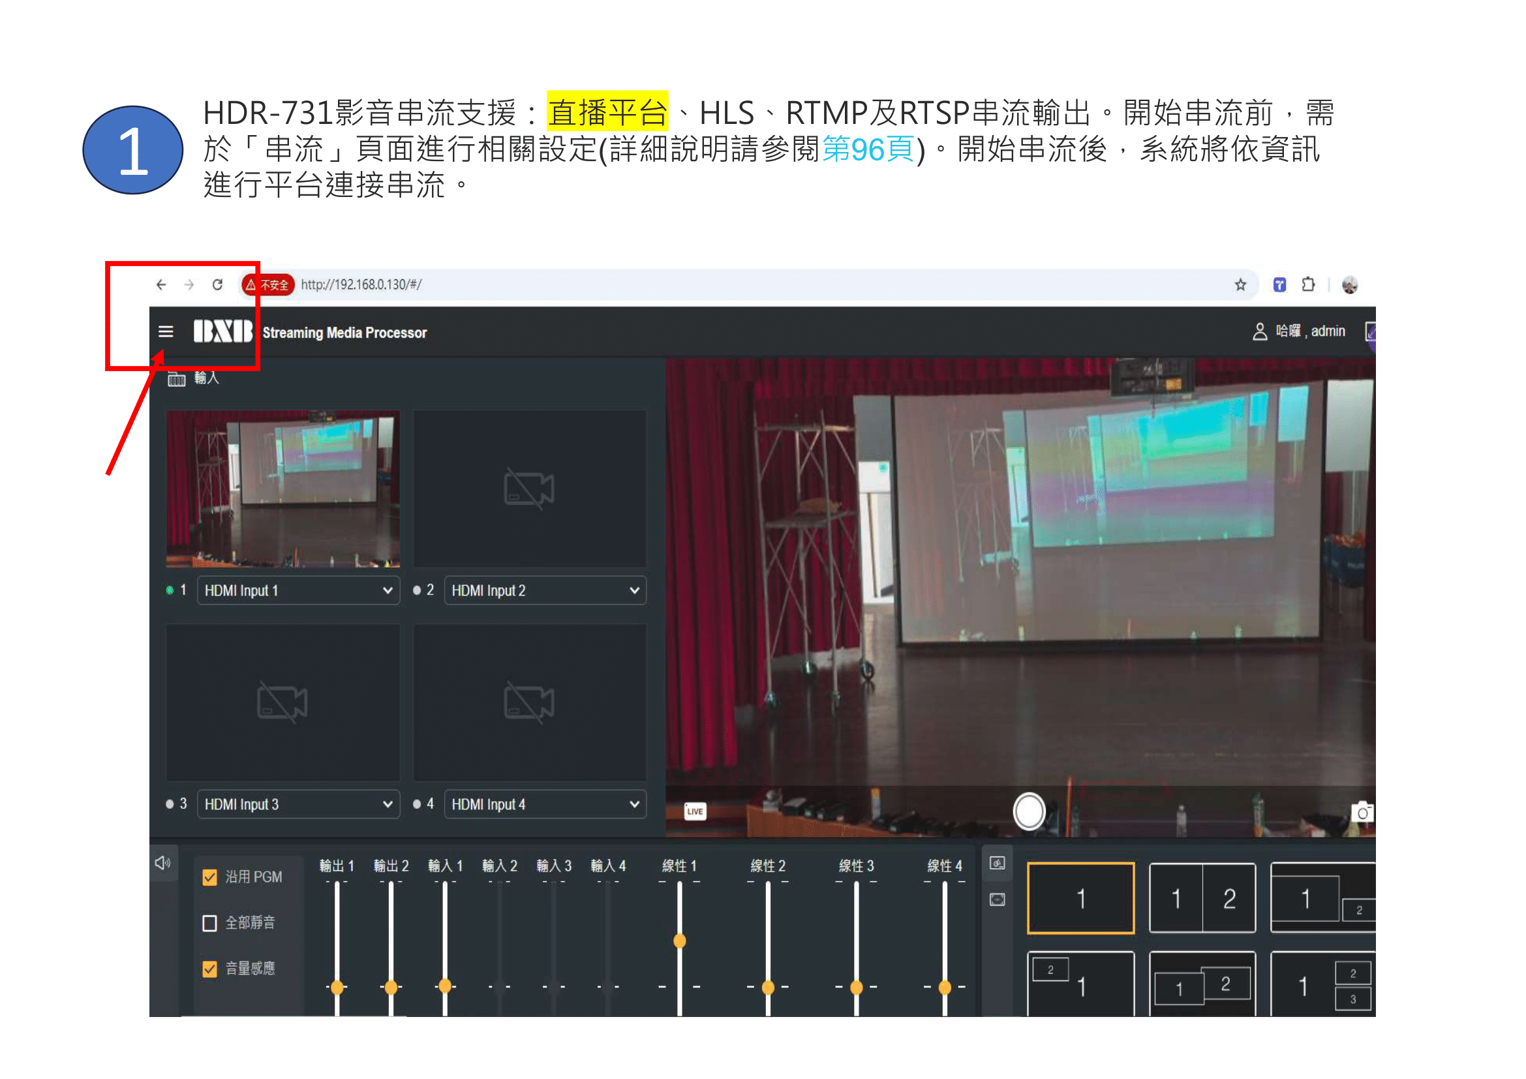Select the audio mixer icon above the layout panel
The width and height of the screenshot is (1526, 1079).
(x=998, y=862)
